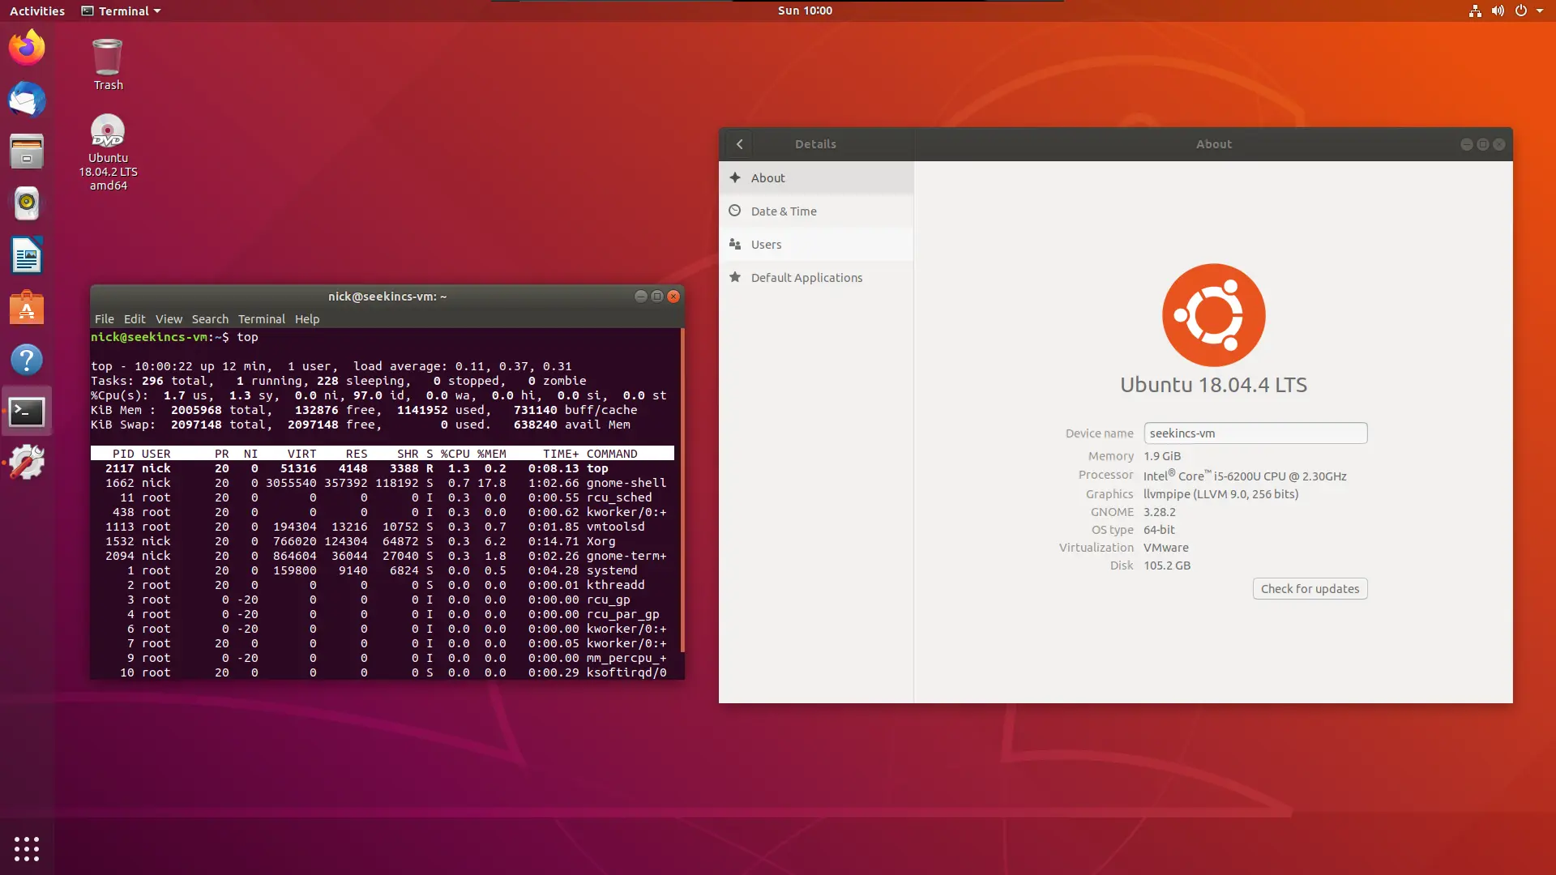Open the Help question mark icon
Viewport: 1556px width, 875px height.
[x=27, y=360]
